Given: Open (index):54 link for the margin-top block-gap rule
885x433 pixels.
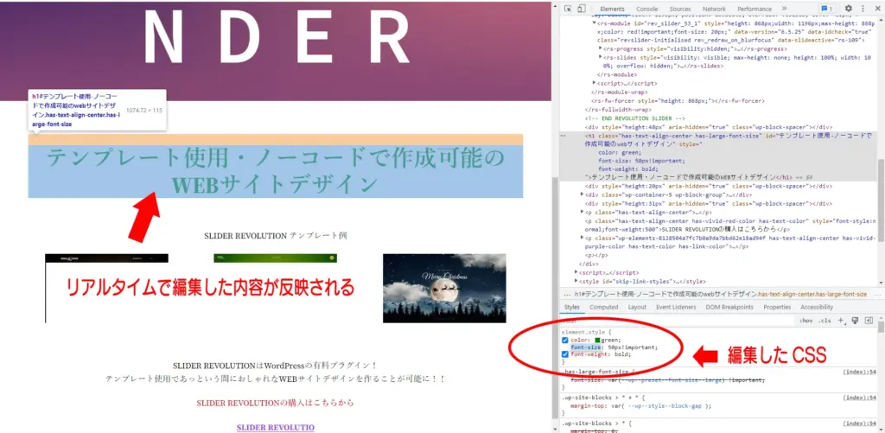Looking at the screenshot, I should [860, 398].
